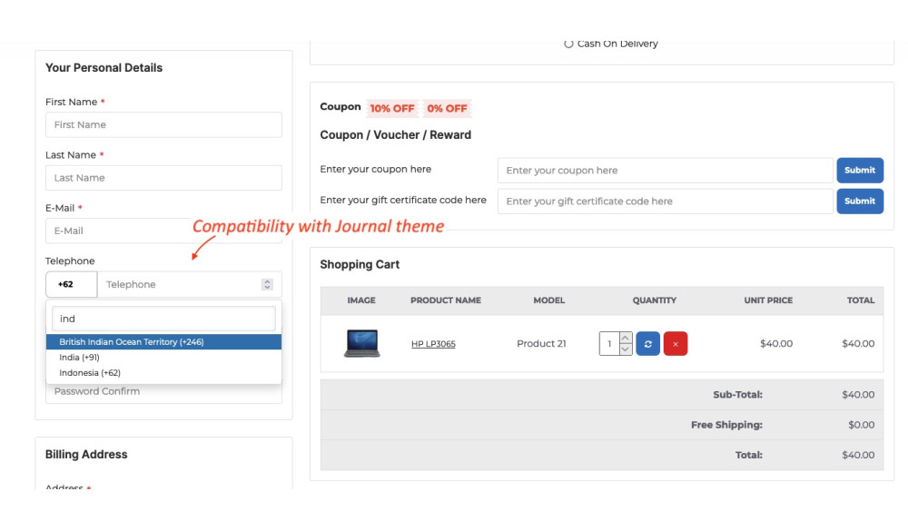The image size is (908, 531).
Task: Remove HP LP3065 using red delete icon
Action: pos(676,344)
